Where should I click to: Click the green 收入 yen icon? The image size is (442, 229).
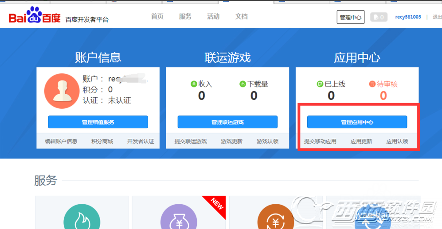(194, 84)
